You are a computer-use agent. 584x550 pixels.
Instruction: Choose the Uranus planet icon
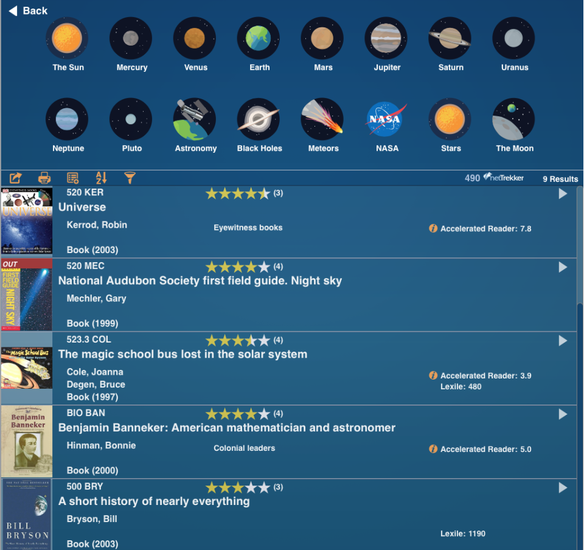pyautogui.click(x=513, y=38)
